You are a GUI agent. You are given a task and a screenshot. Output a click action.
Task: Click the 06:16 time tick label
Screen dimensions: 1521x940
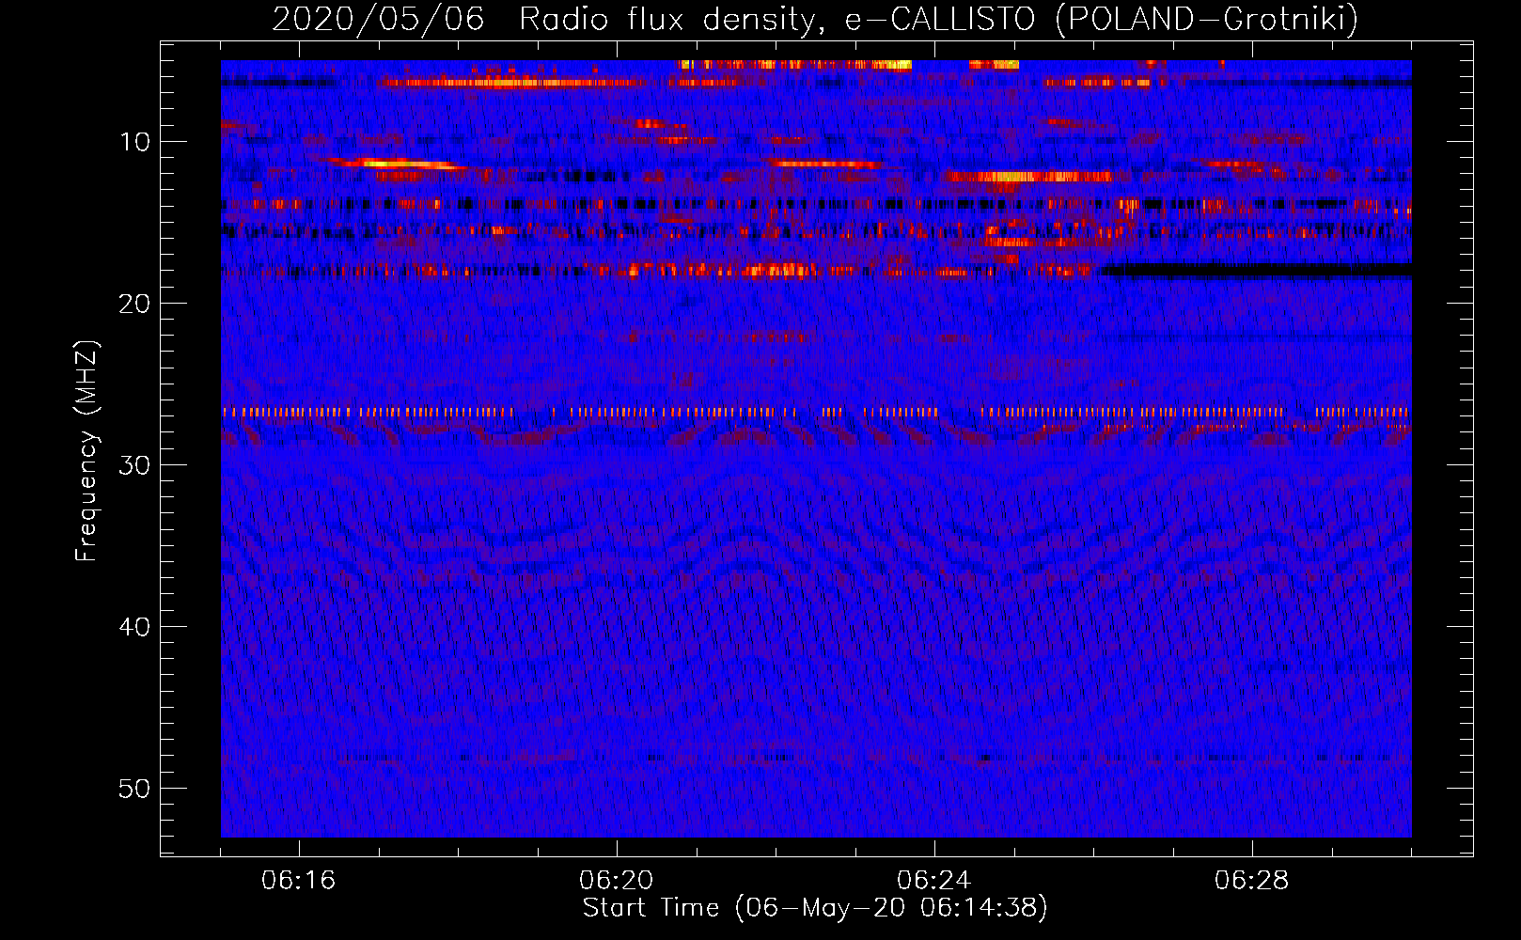pos(299,881)
